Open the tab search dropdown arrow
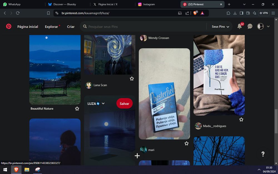 pyautogui.click(x=244, y=4)
